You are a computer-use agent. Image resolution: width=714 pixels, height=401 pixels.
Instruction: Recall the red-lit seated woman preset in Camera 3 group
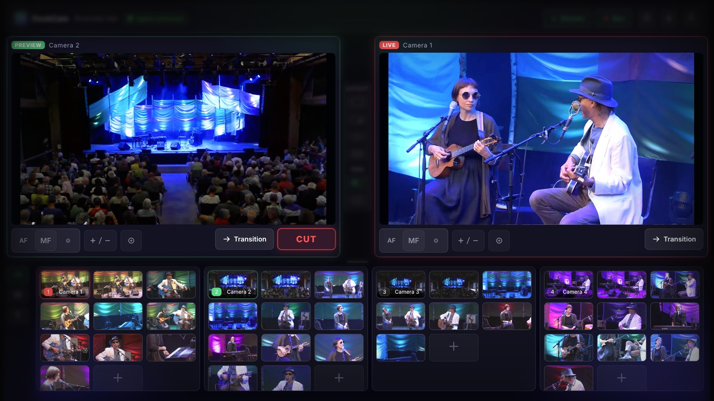coord(507,316)
